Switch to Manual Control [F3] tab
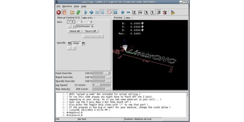This screenshot has height=122, width=244. (x=68, y=17)
